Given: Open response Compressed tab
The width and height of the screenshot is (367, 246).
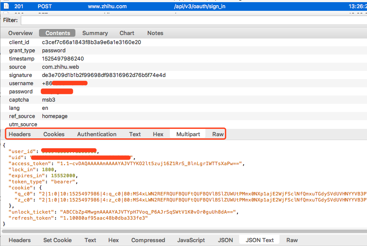Looking at the screenshot, I should (148, 240).
